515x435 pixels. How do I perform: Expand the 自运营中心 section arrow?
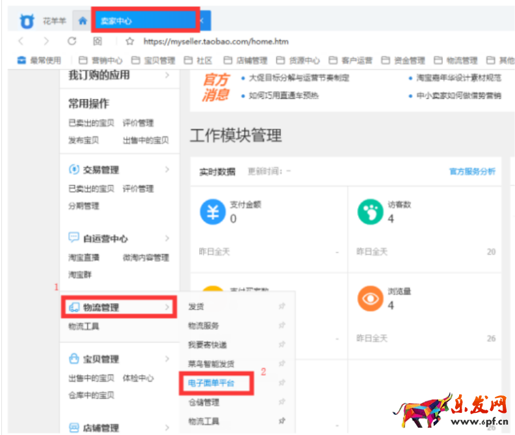coord(167,239)
